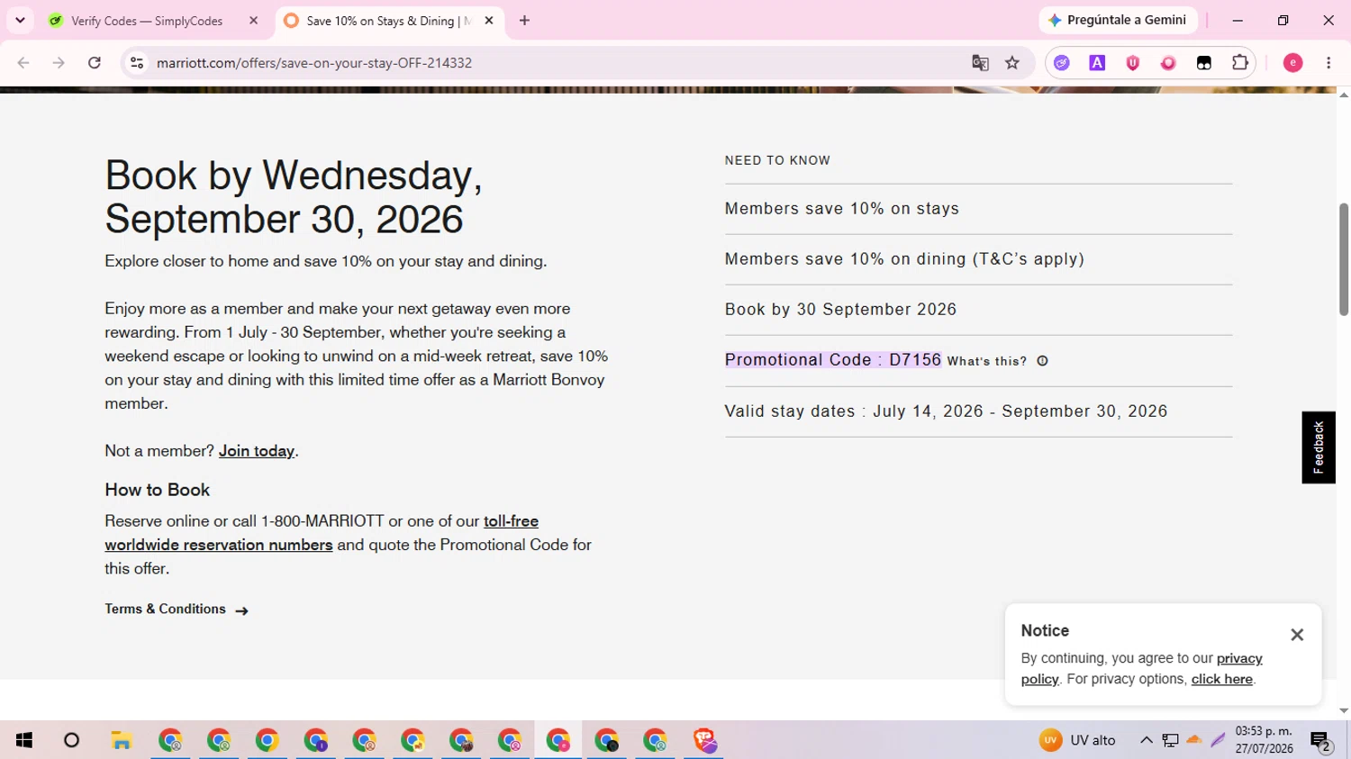Close the 'Verify Codes — SimplyCodes' tab
The image size is (1351, 759).
(253, 21)
